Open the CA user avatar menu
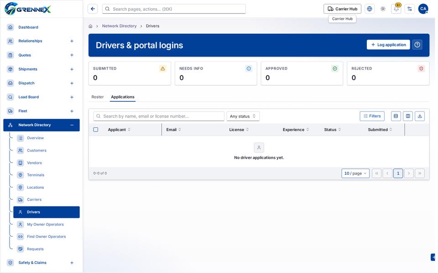Viewport: 438px width, 273px height. (x=423, y=9)
